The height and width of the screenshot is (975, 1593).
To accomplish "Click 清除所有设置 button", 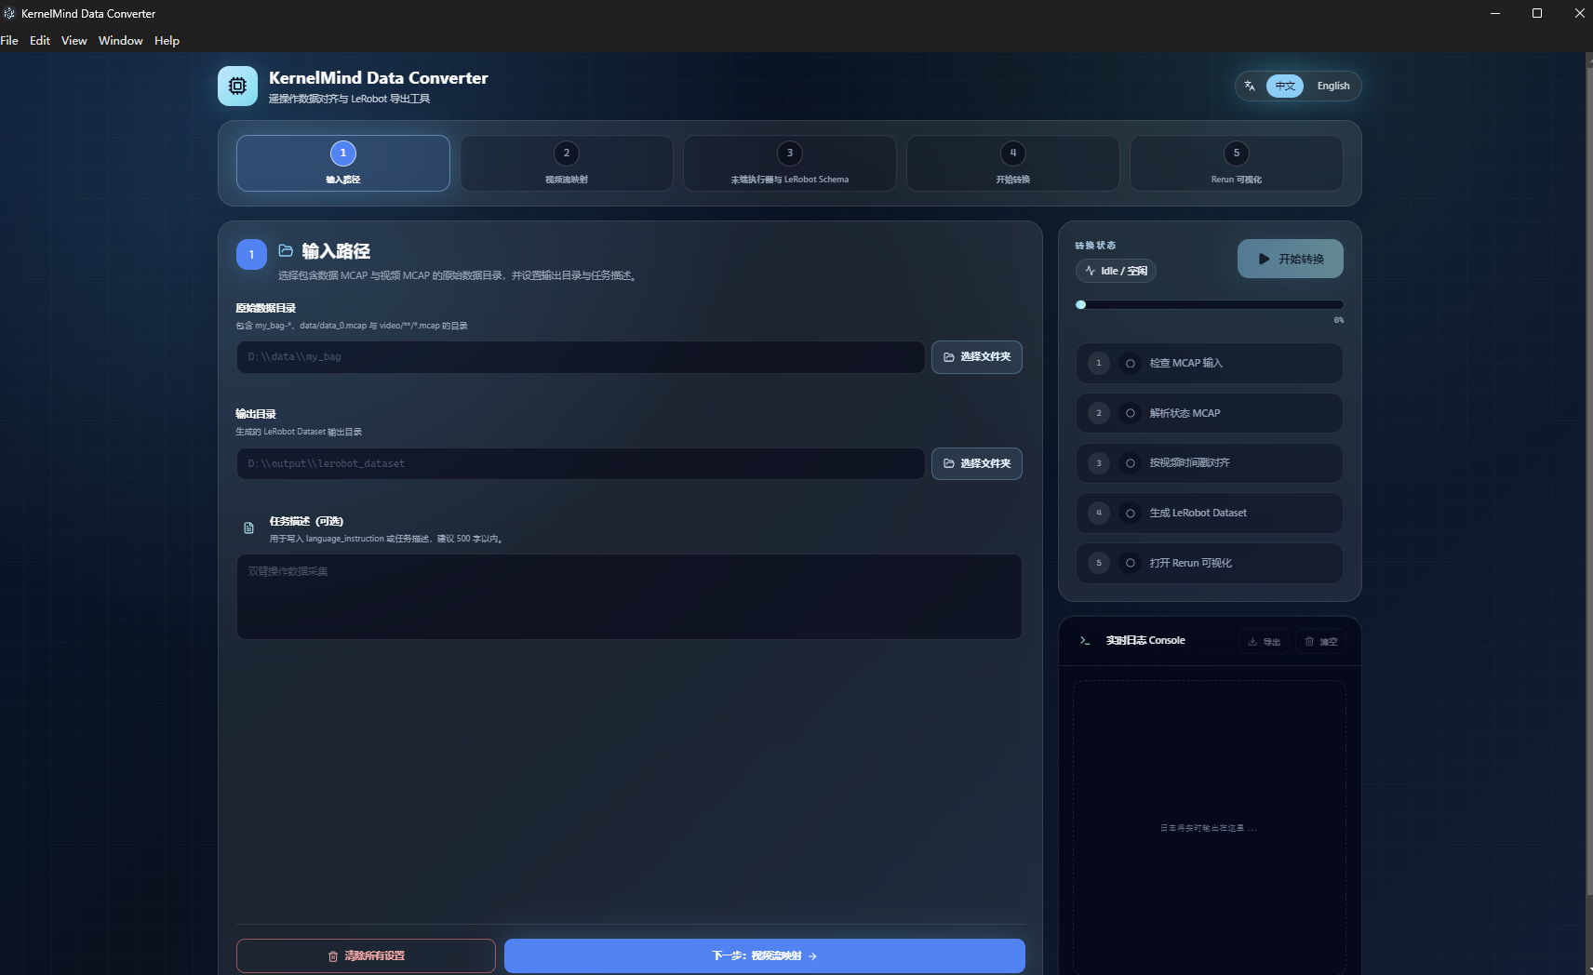I will click(366, 955).
